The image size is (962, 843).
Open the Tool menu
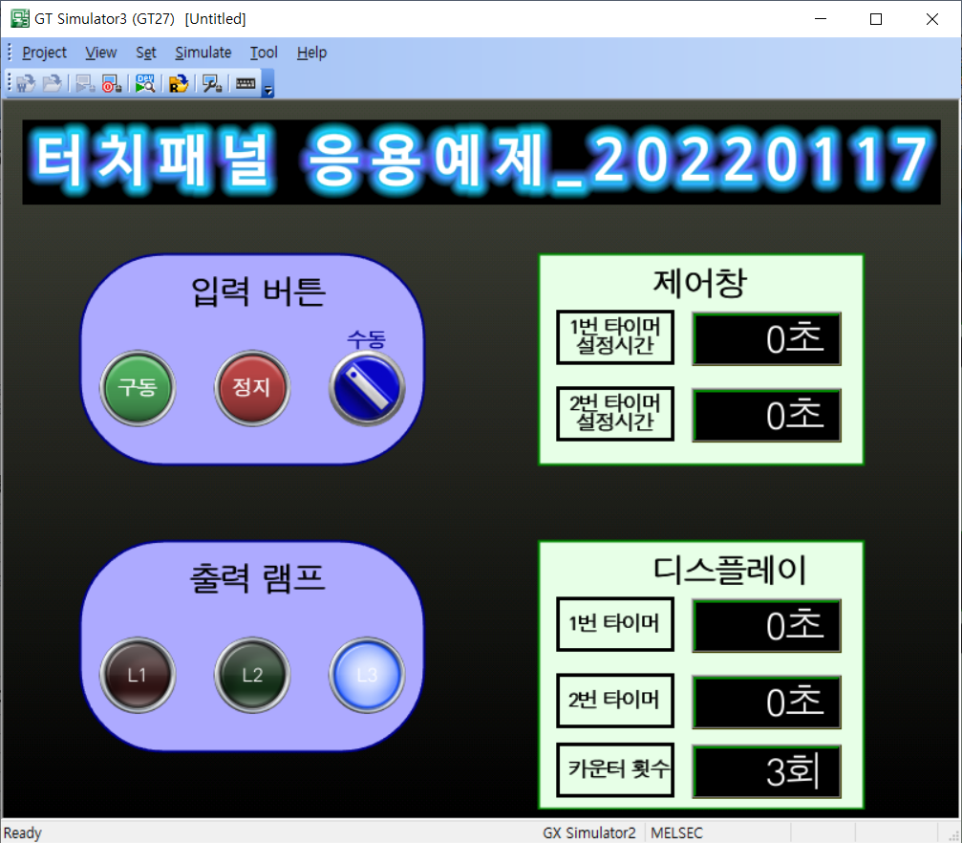(264, 53)
